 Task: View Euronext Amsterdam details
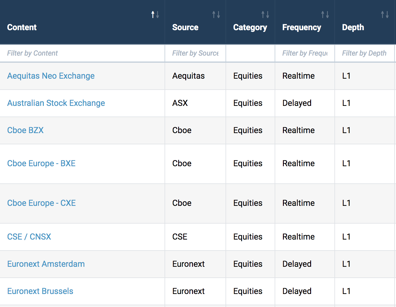46,264
